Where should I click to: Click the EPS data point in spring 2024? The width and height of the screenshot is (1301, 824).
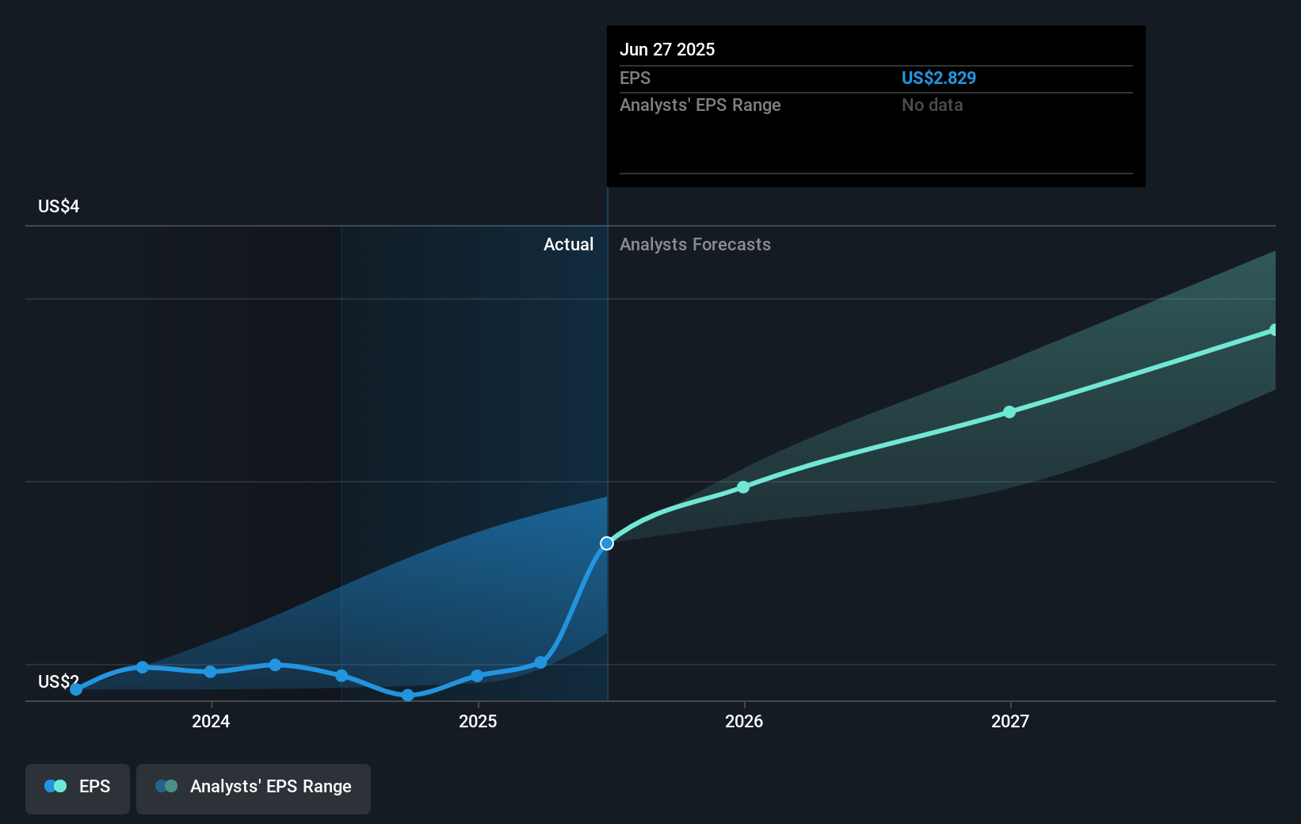point(275,665)
